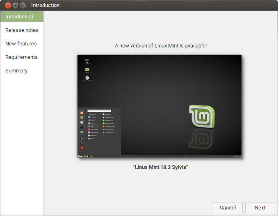Click the Menu button in preview's panel
The width and height of the screenshot is (278, 216).
tap(81, 156)
